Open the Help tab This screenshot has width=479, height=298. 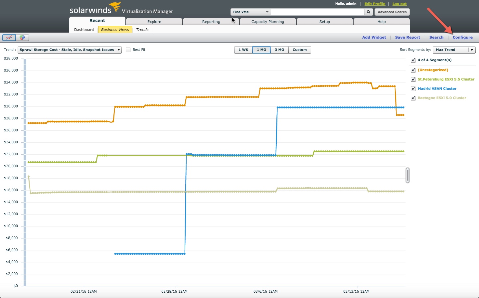pos(382,22)
